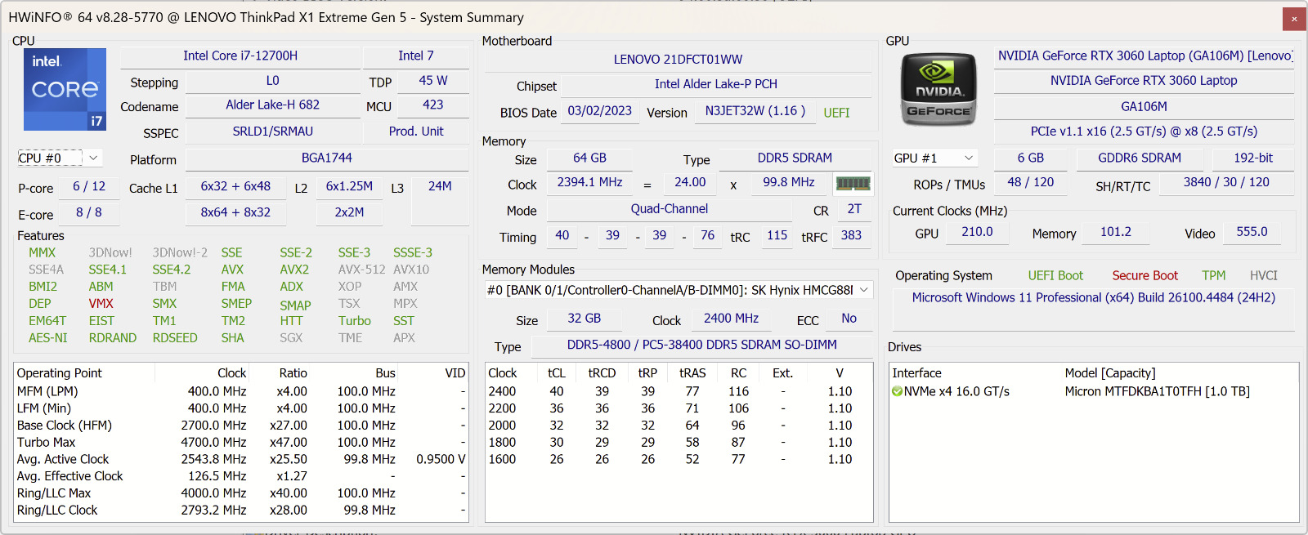Click the Intel Core i7-12700H name field
The image size is (1308, 535).
[x=240, y=56]
